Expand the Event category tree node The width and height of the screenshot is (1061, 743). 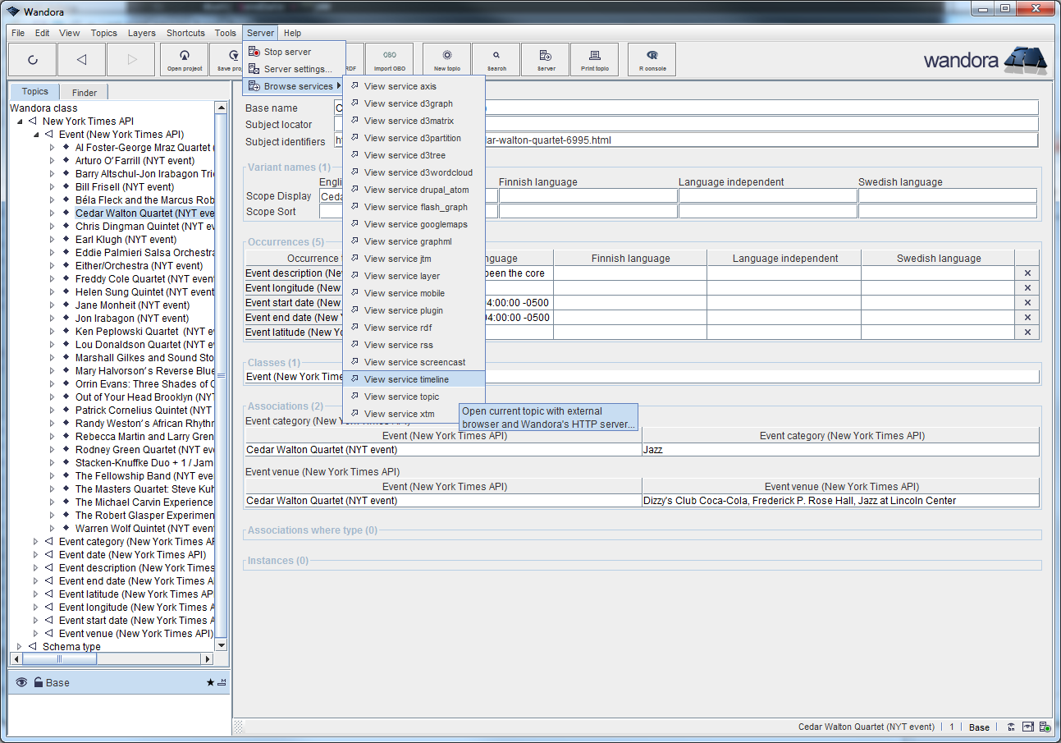[35, 542]
